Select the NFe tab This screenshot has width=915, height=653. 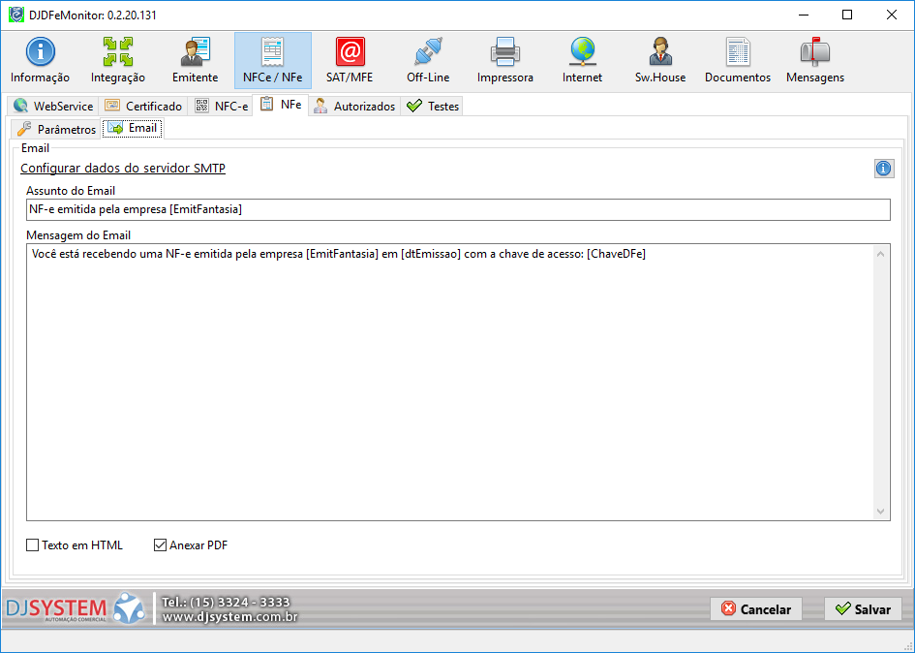[x=281, y=105]
